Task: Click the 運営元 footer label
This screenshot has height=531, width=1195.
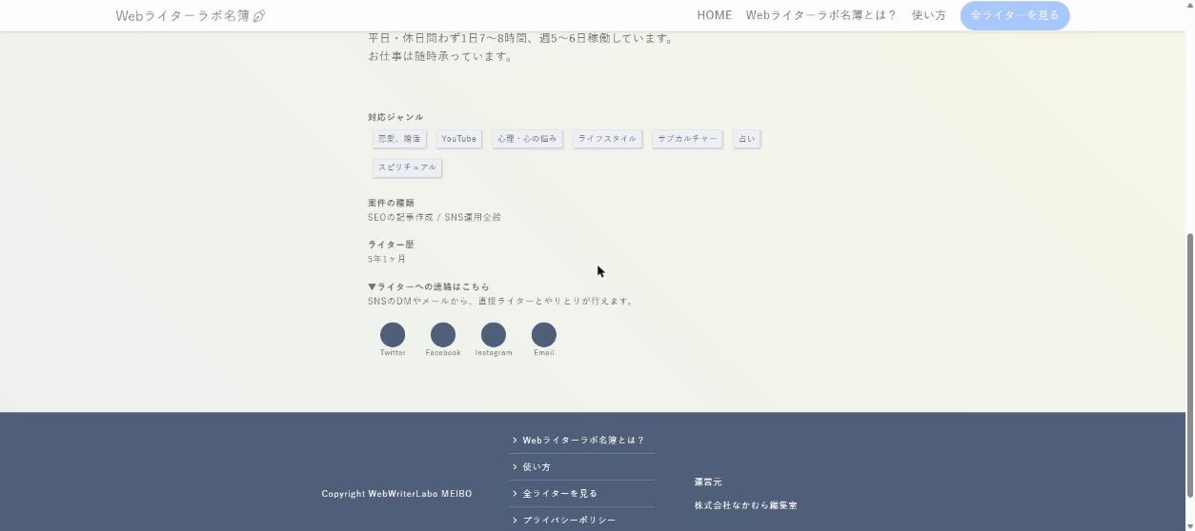Action: [708, 482]
